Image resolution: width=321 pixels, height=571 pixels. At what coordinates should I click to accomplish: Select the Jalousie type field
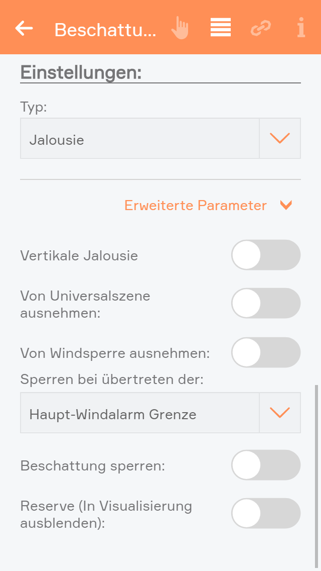(x=139, y=139)
